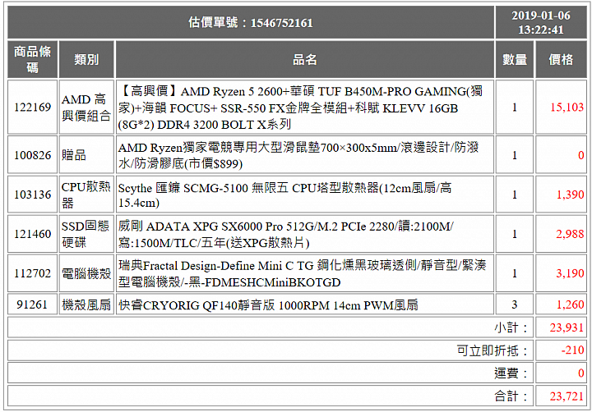
Task: Select quantity 1 in the 112702 row
Action: [x=515, y=273]
